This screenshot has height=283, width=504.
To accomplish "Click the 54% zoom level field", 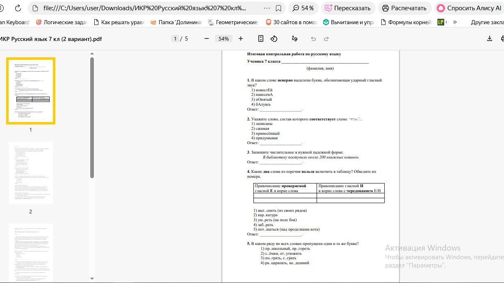I will [x=223, y=38].
